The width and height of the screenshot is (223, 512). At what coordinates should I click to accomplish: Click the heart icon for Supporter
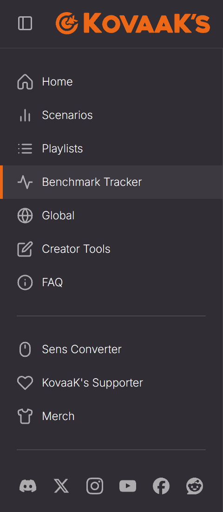coord(25,383)
